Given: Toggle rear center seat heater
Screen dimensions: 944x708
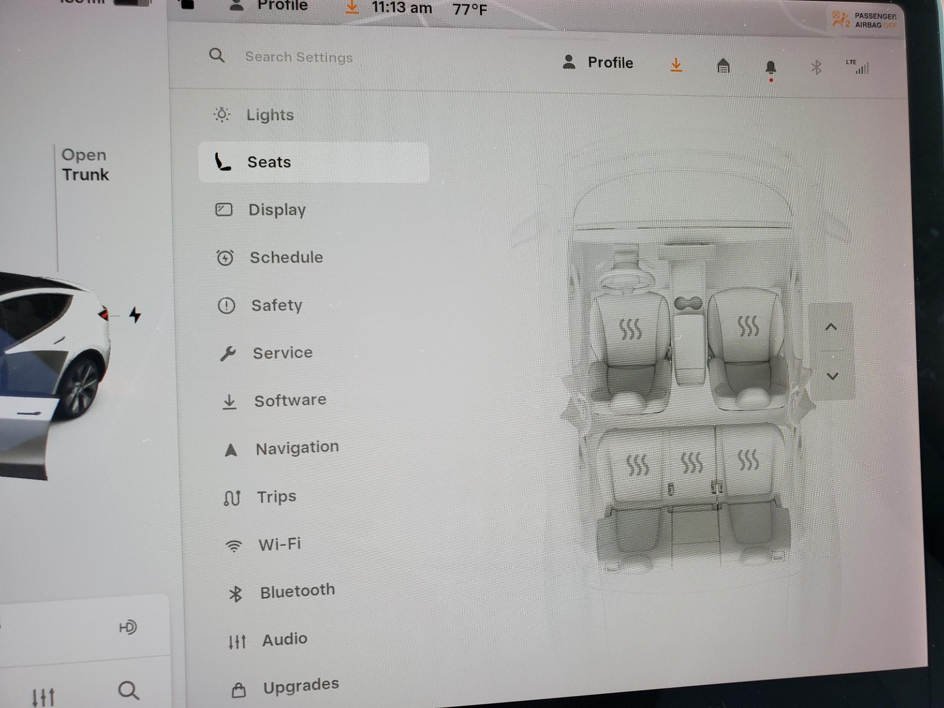Looking at the screenshot, I should tap(692, 463).
